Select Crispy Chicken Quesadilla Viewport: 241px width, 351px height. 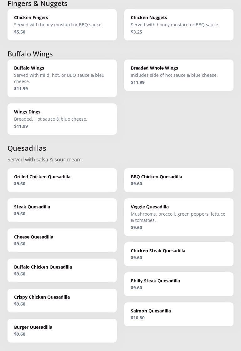pos(62,301)
